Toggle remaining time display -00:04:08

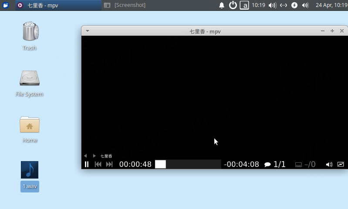tap(241, 164)
